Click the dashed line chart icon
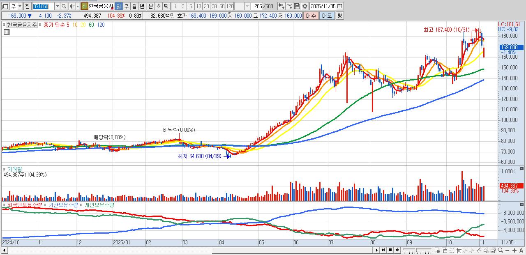 tap(452, 250)
